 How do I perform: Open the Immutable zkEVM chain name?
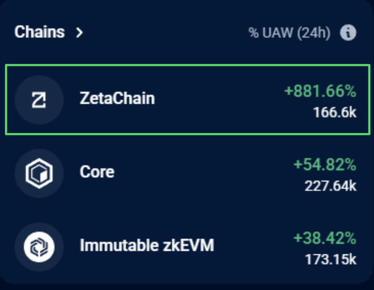pos(147,245)
